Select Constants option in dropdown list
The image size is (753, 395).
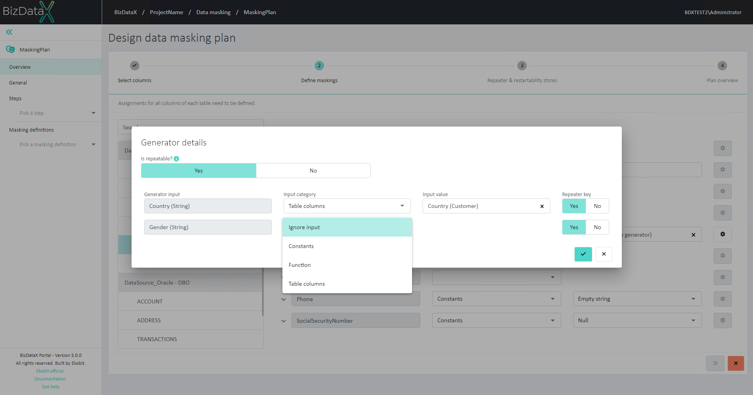click(x=347, y=246)
